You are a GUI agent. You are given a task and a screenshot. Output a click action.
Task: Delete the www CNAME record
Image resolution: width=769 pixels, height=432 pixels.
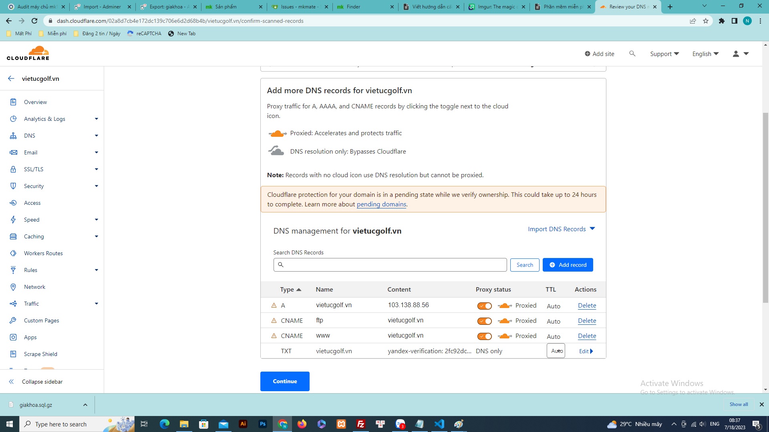pos(587,336)
